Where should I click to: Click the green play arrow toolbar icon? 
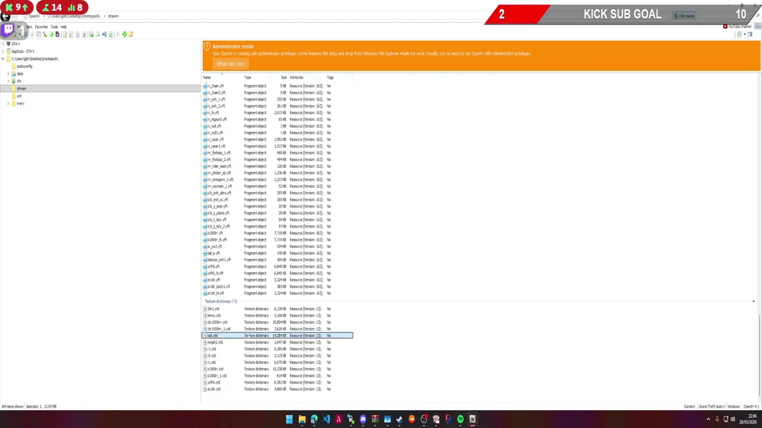click(51, 34)
